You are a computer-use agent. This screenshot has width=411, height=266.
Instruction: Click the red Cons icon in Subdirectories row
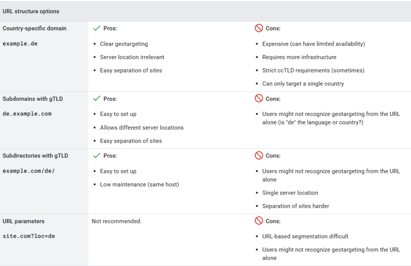pos(258,155)
